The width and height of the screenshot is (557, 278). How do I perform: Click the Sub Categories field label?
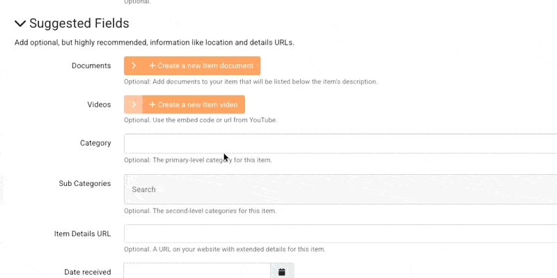coord(85,183)
